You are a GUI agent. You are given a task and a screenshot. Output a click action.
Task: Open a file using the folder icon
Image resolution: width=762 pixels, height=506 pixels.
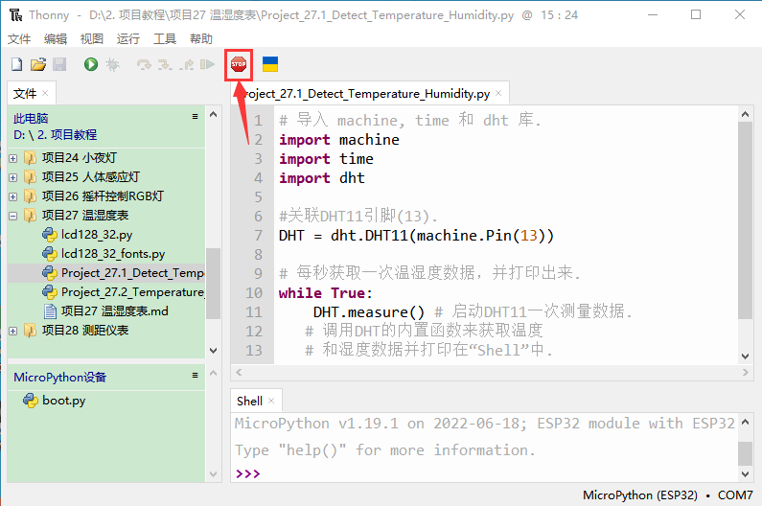tap(37, 64)
